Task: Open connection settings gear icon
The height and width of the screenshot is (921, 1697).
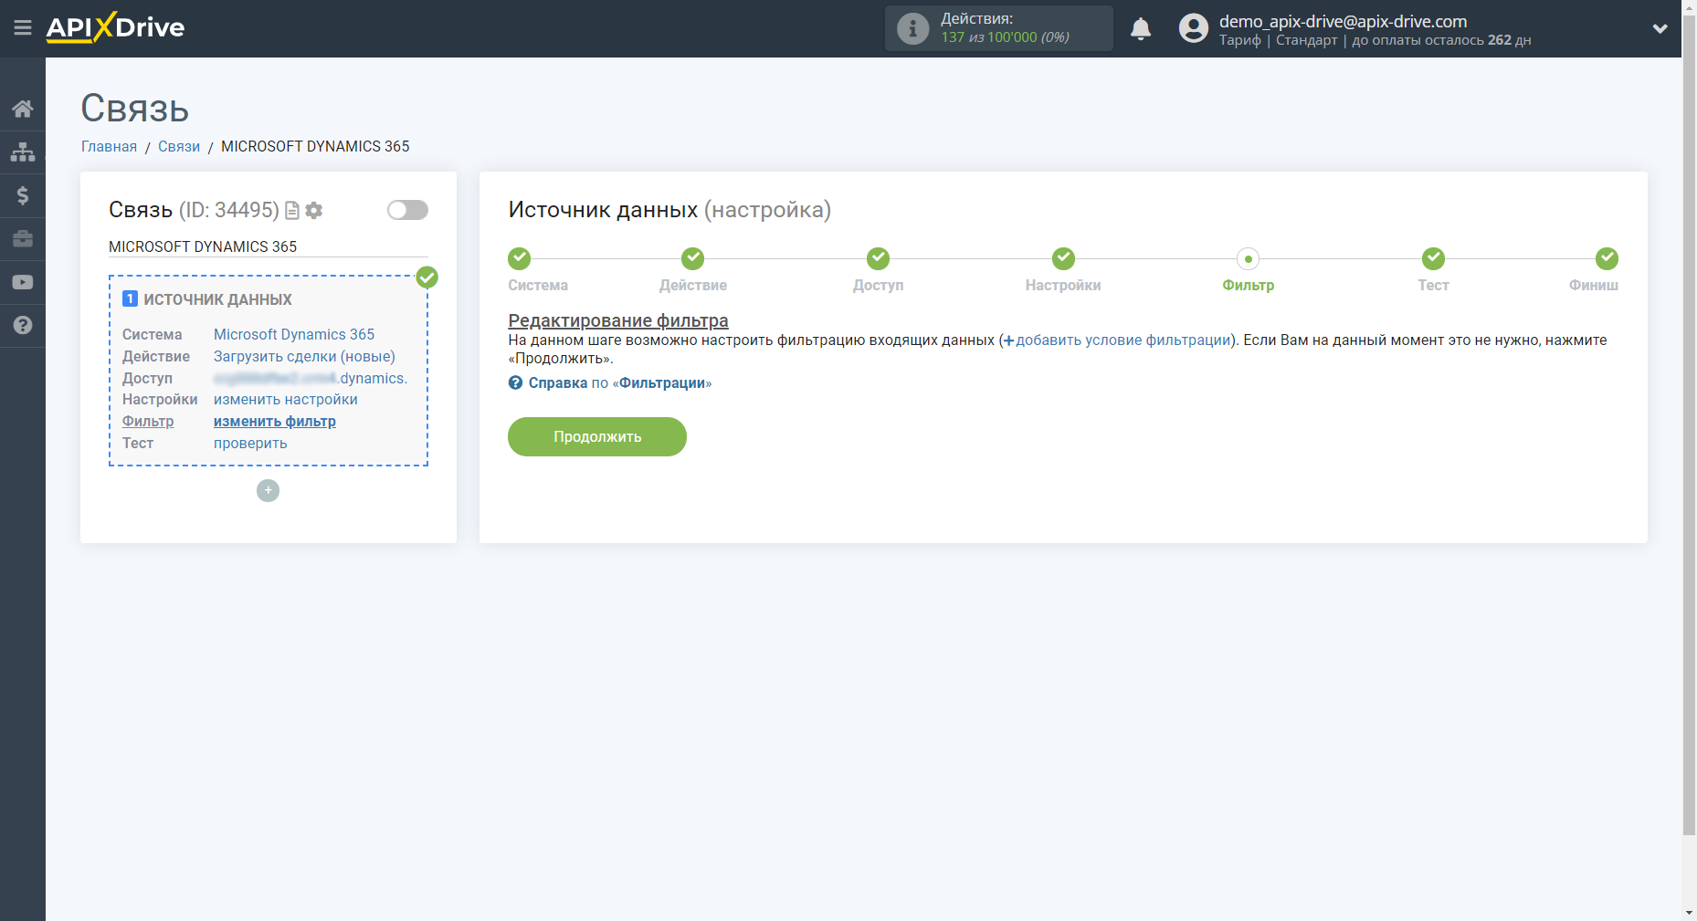Action: (314, 211)
